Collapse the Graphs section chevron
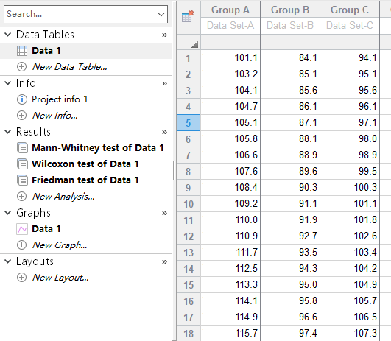The width and height of the screenshot is (391, 341). pos(8,213)
